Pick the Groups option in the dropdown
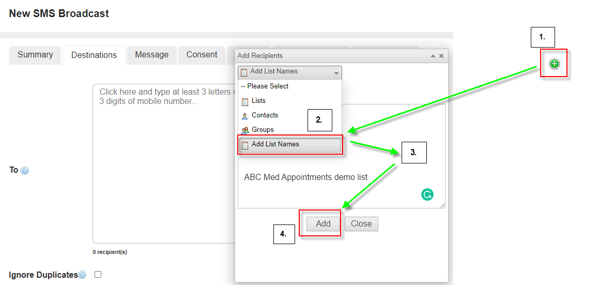This screenshot has width=599, height=285. [263, 130]
